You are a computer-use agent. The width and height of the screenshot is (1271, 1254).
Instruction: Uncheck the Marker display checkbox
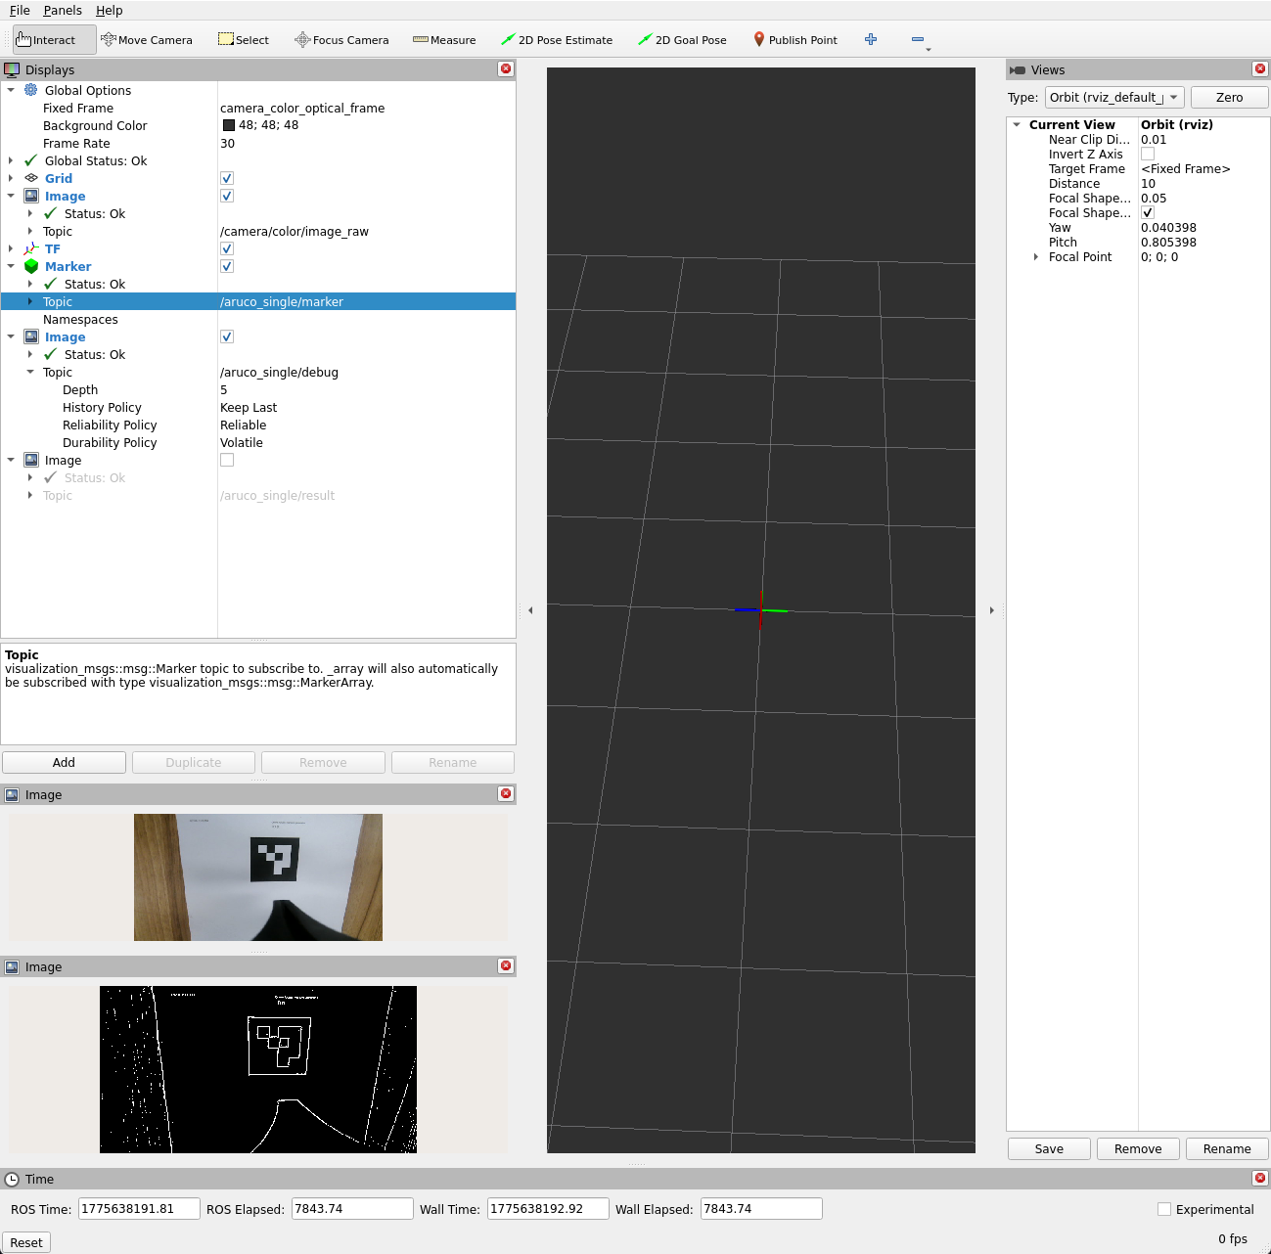[227, 266]
